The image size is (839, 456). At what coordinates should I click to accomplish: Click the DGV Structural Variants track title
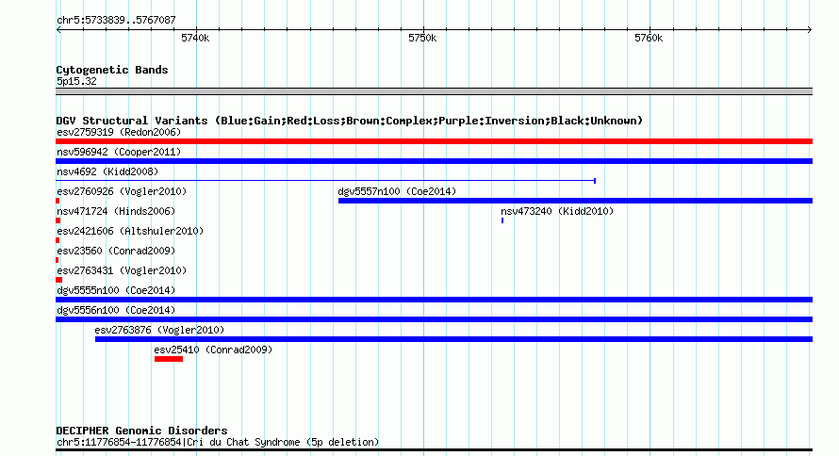[x=350, y=121]
